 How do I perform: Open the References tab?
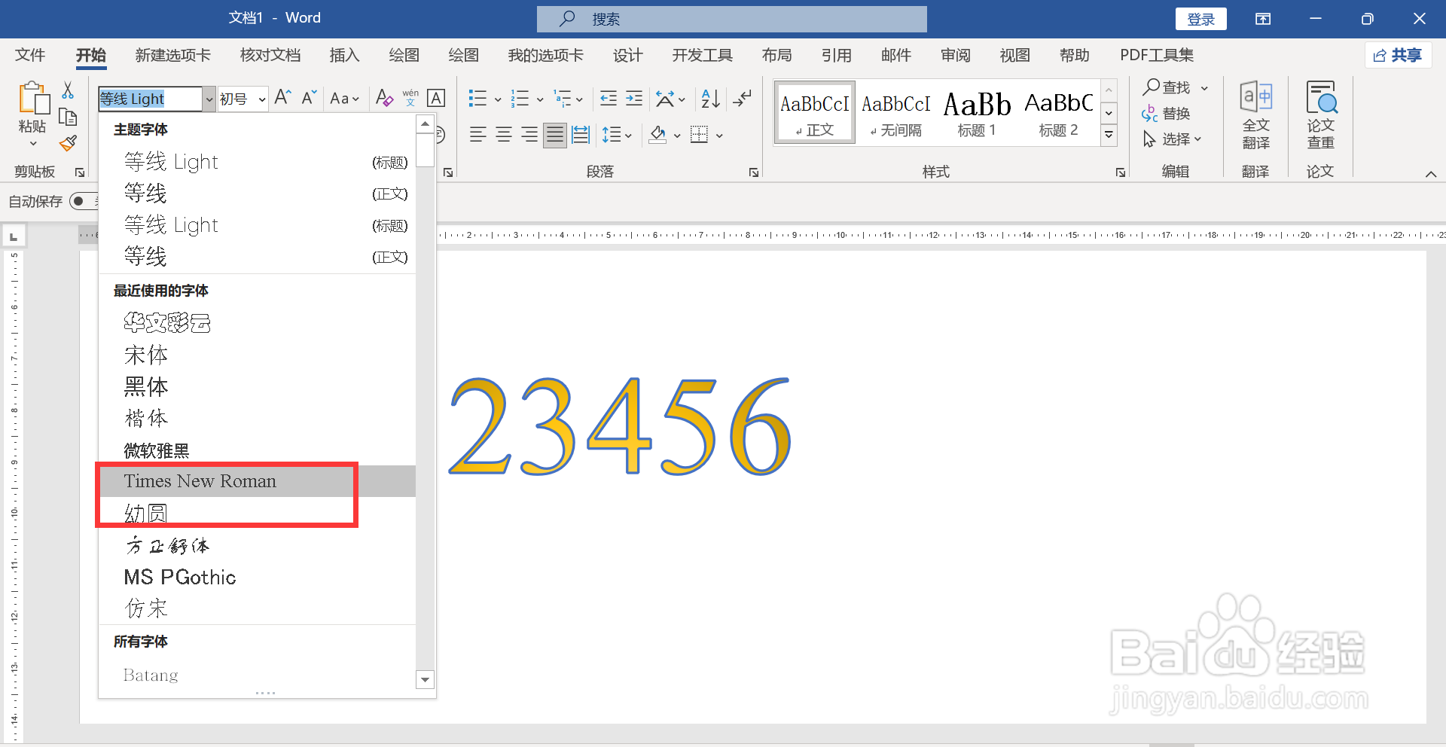(836, 55)
